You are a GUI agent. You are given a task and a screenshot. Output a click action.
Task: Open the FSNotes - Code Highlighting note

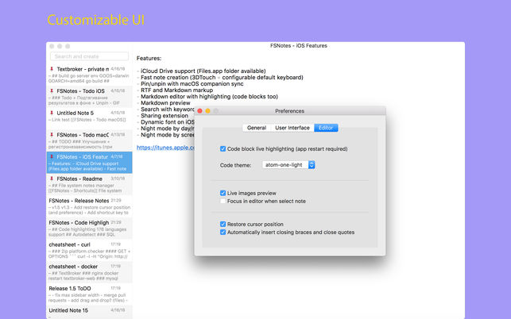[89, 229]
